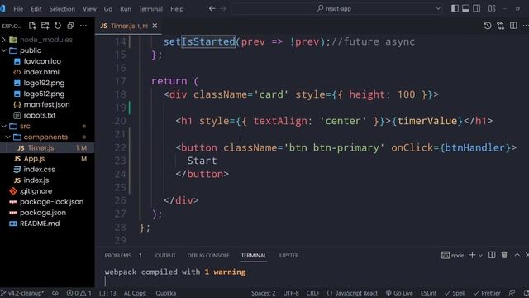This screenshot has height=298, width=529.
Task: Click the react-app command center search box
Action: (336, 9)
